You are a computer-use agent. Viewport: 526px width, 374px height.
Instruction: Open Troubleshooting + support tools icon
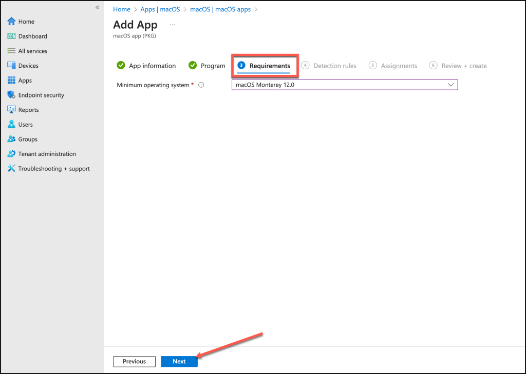click(11, 169)
